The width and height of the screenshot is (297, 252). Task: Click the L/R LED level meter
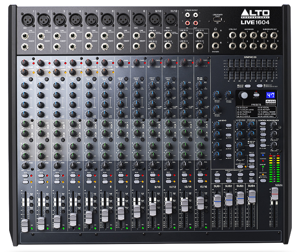[274, 169]
